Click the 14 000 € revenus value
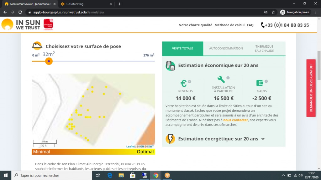 point(186,98)
